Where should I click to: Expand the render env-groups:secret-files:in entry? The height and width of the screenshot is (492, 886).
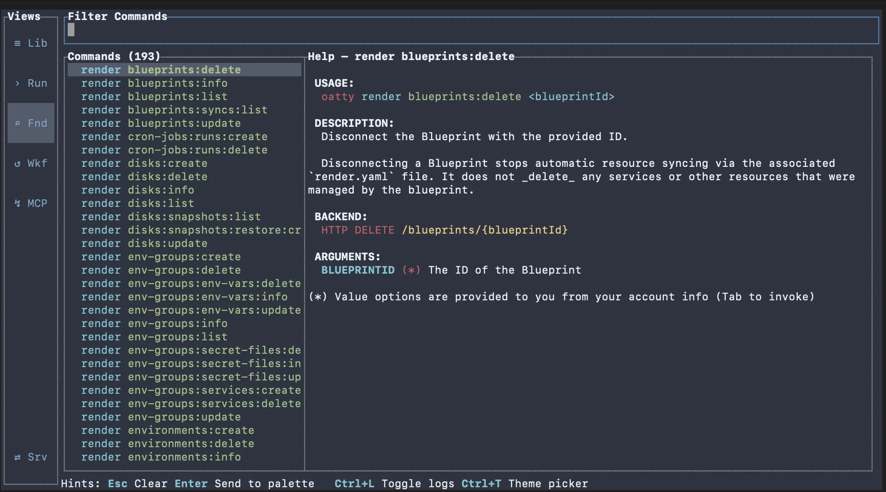click(190, 363)
